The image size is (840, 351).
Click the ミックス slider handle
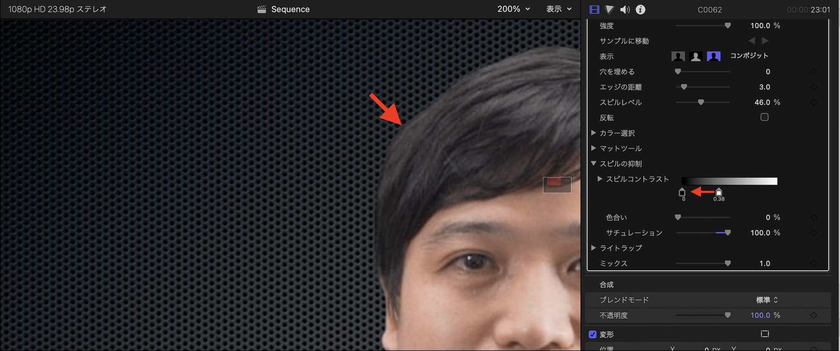pos(728,264)
